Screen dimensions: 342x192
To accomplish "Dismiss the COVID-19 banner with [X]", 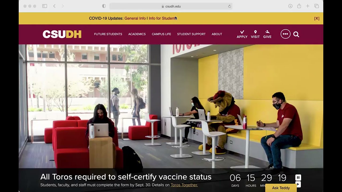I will pos(317,18).
